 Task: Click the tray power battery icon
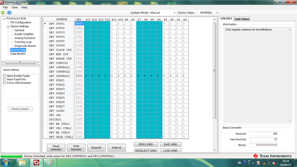point(269,163)
